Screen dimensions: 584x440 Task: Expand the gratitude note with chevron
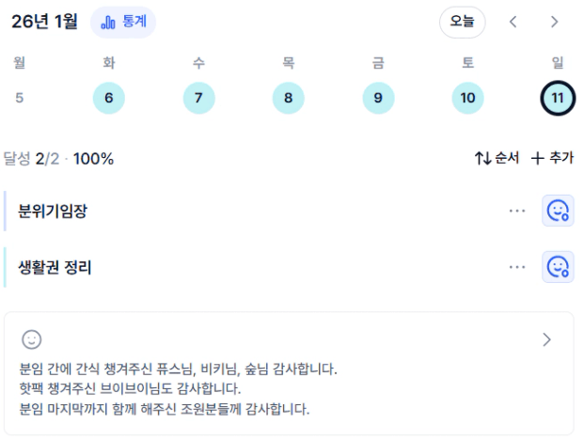point(547,339)
